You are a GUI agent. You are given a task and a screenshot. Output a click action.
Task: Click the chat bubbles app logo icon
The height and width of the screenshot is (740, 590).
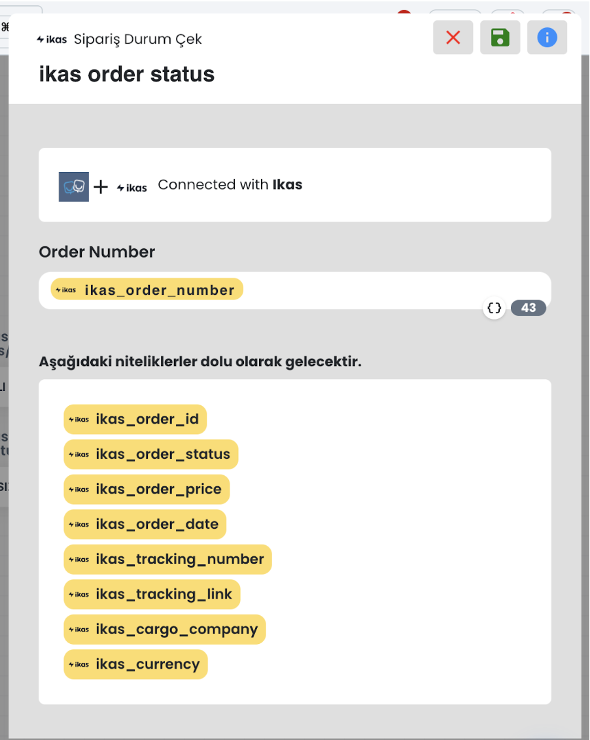coord(74,187)
